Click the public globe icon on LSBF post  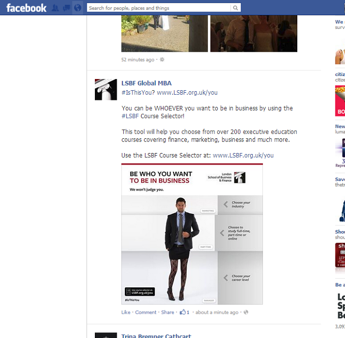246,312
